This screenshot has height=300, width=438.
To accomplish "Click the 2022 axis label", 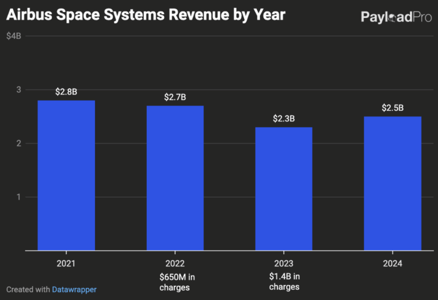I will point(175,263).
